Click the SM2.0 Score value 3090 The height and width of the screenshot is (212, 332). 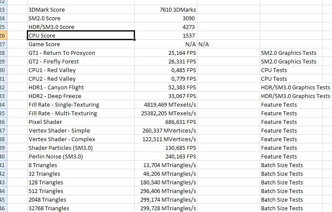pos(166,19)
